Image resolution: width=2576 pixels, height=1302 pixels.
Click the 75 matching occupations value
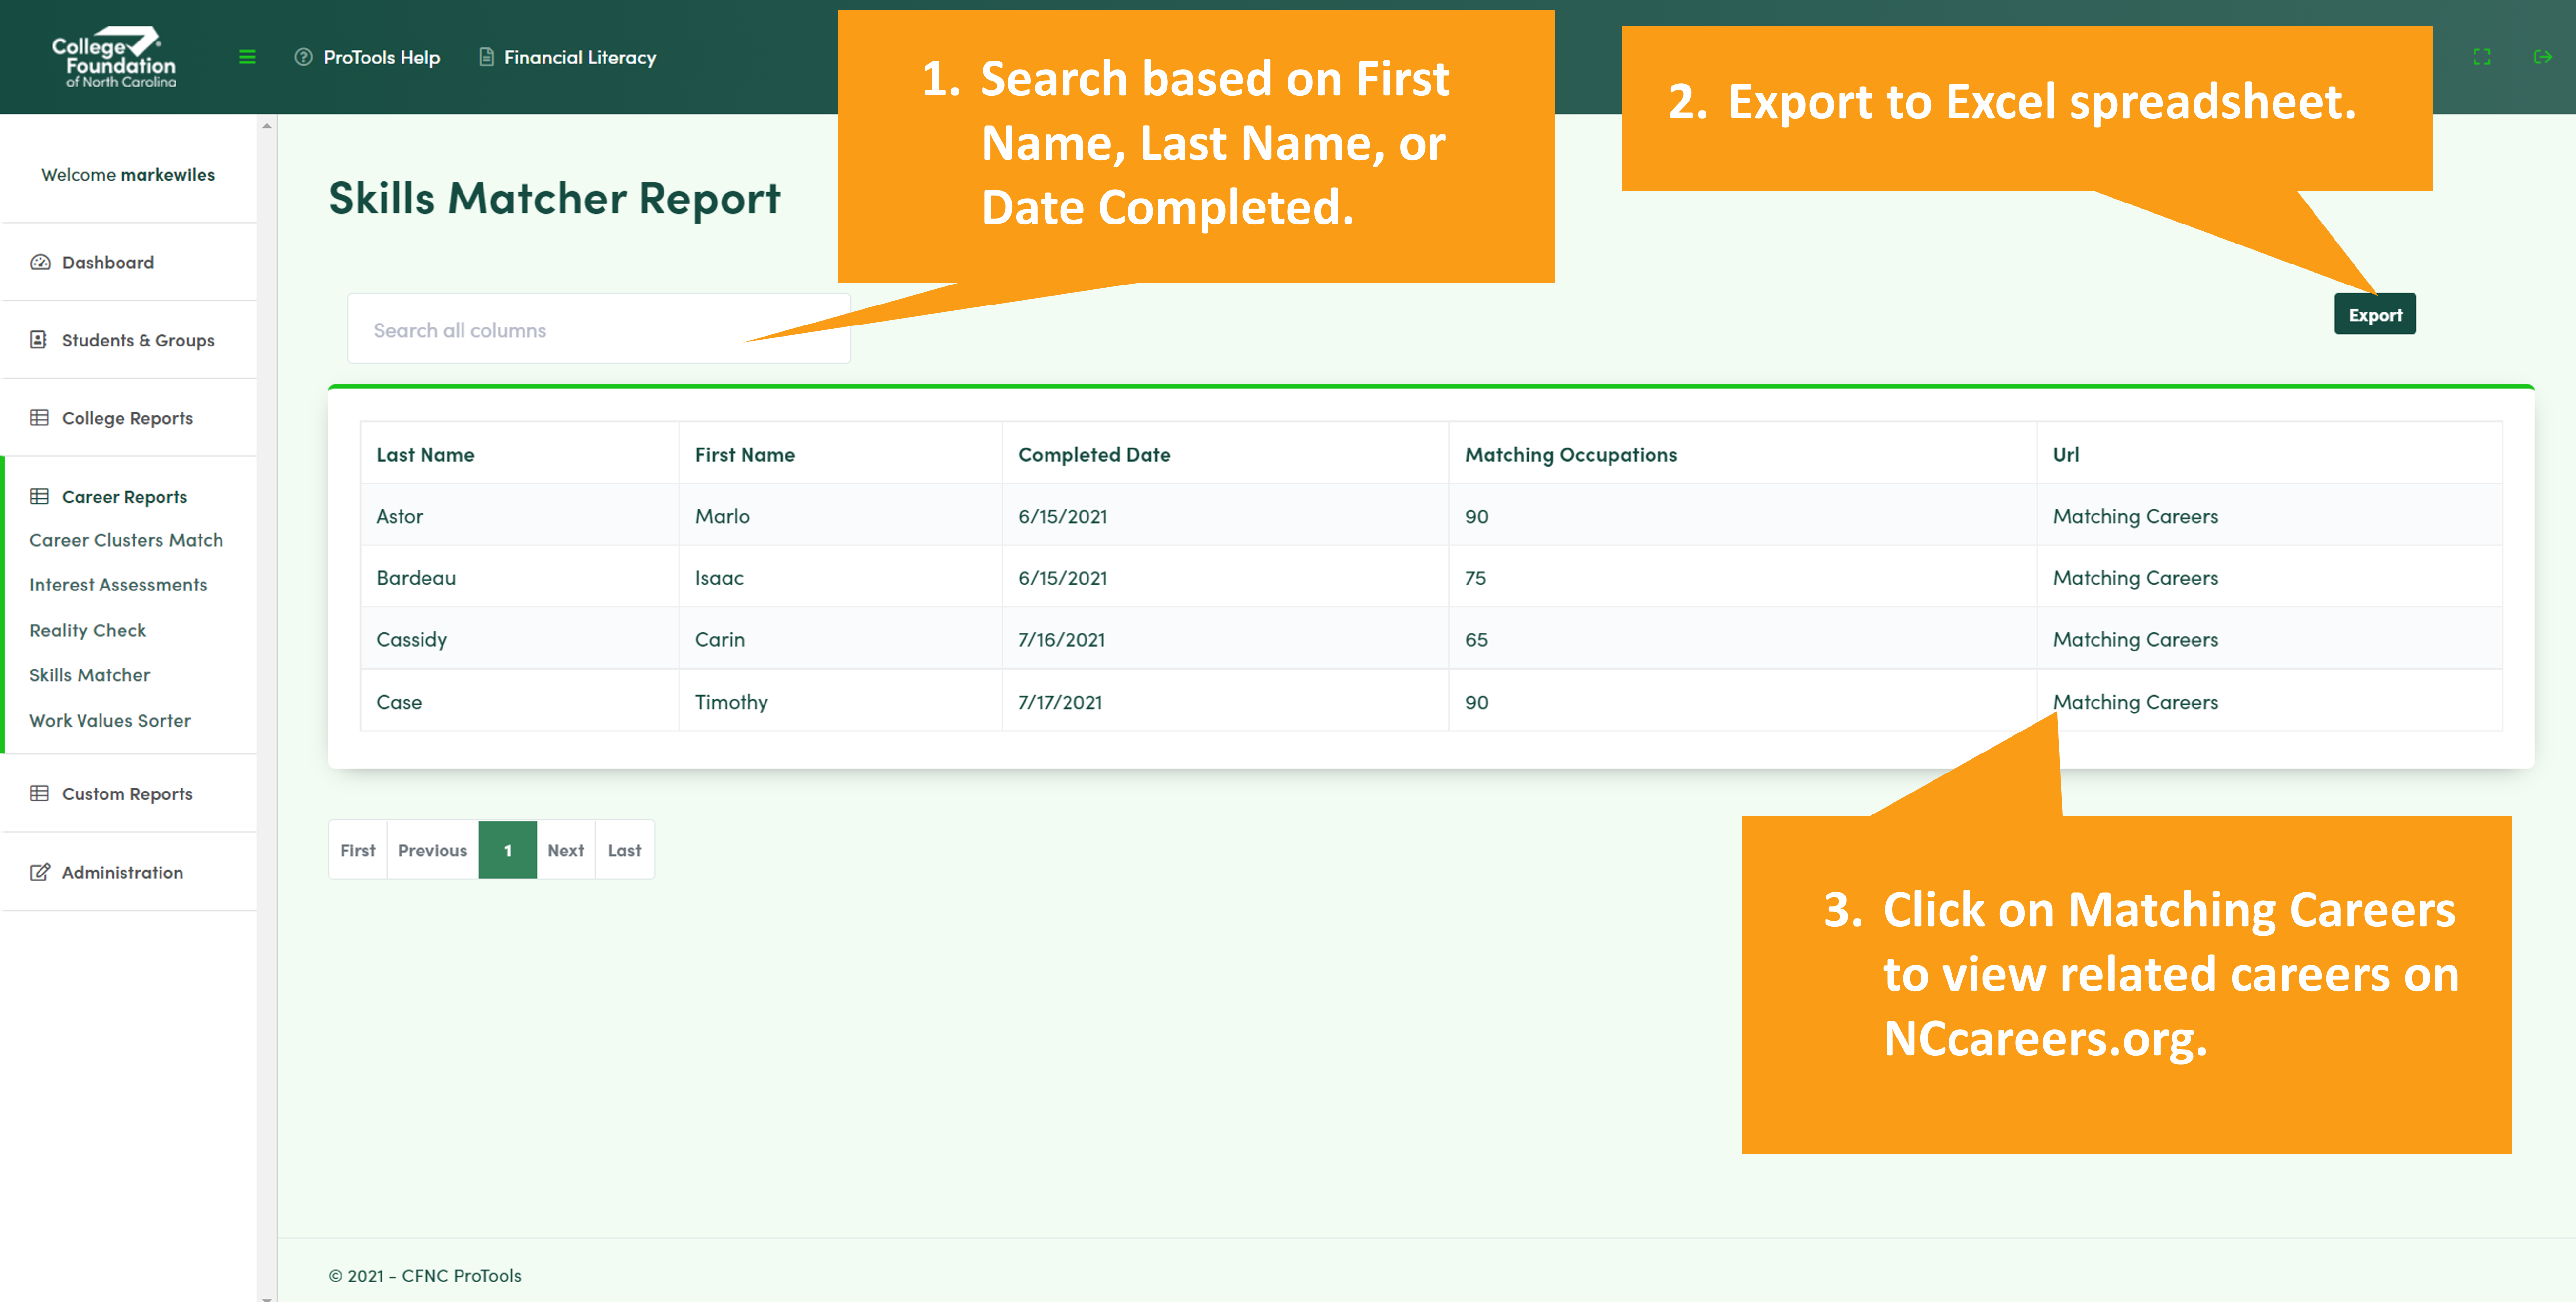pyautogui.click(x=1475, y=578)
